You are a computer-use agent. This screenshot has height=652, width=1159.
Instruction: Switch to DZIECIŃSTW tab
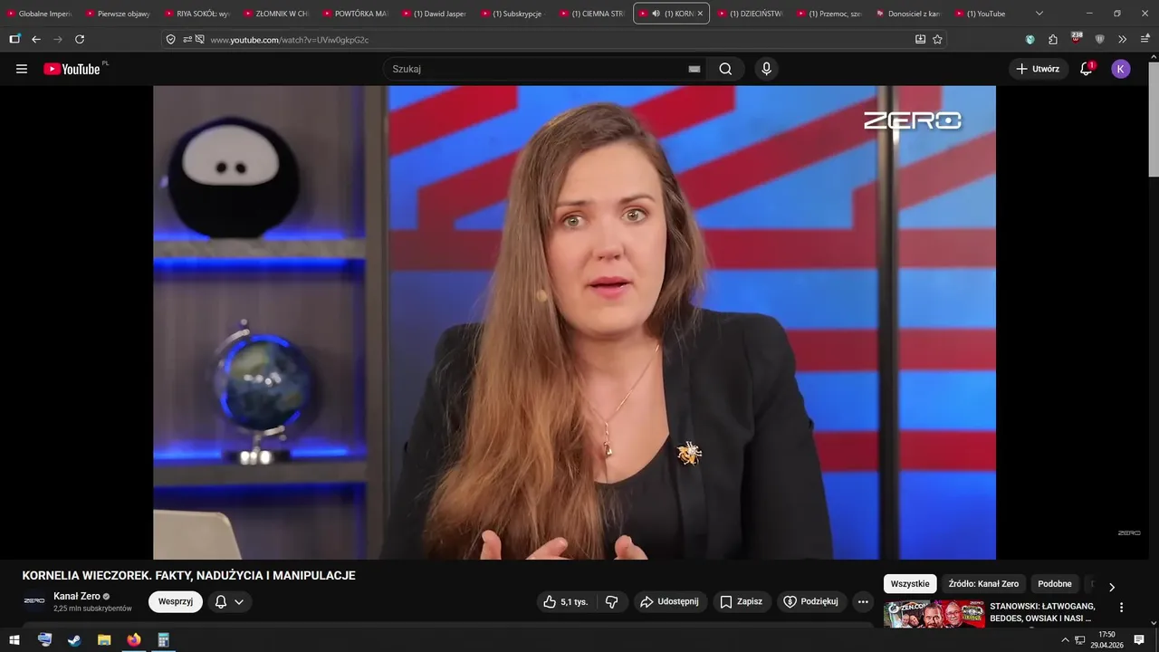coord(751,14)
